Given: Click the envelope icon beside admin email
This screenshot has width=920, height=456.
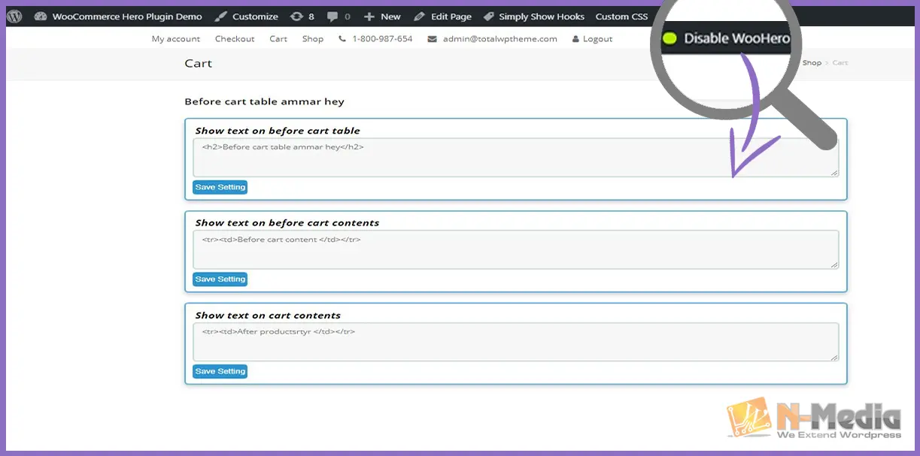Looking at the screenshot, I should point(432,39).
